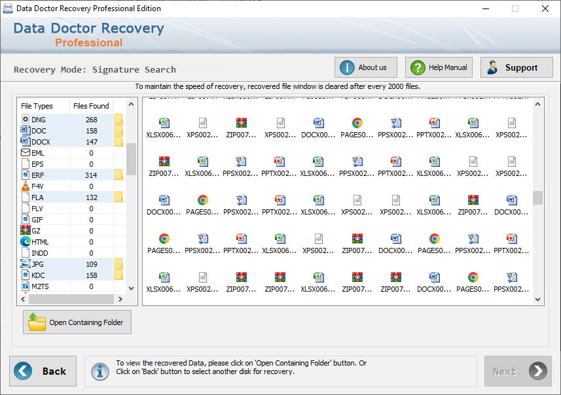Viewport: 561px width, 395px height.
Task: Open the folder icon in KDC row
Action: pyautogui.click(x=118, y=275)
